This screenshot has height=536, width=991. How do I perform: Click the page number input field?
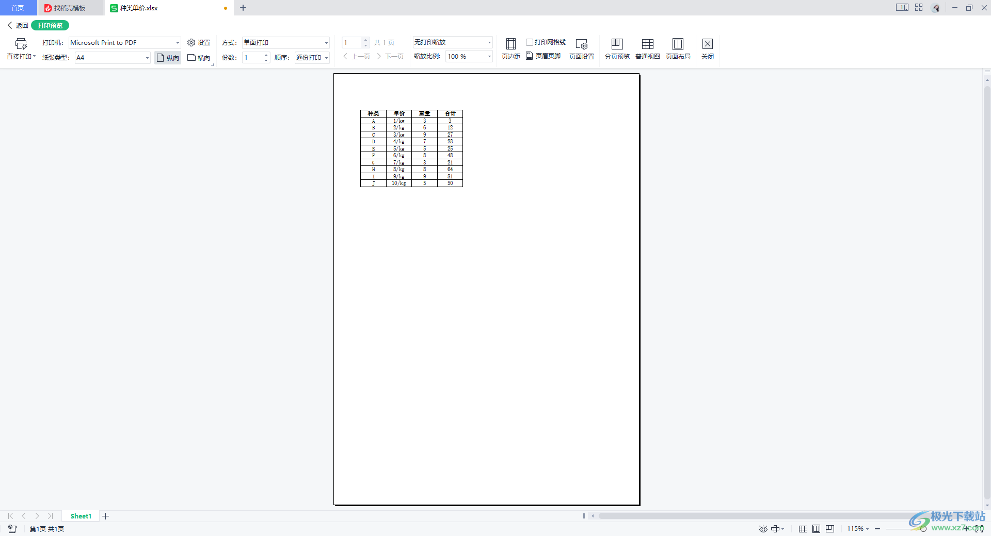pyautogui.click(x=351, y=43)
